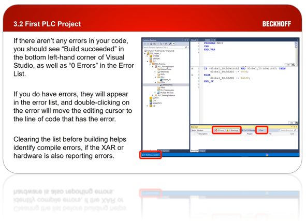The height and width of the screenshot is (221, 306).
Task: Collapse the PLC tree node
Action: [148, 62]
